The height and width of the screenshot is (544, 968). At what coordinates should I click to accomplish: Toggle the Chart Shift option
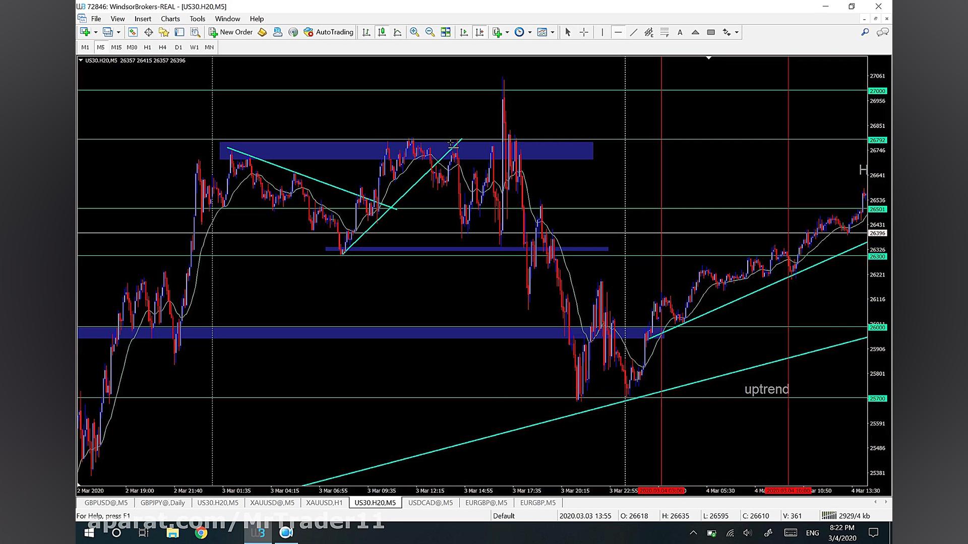[x=479, y=32]
